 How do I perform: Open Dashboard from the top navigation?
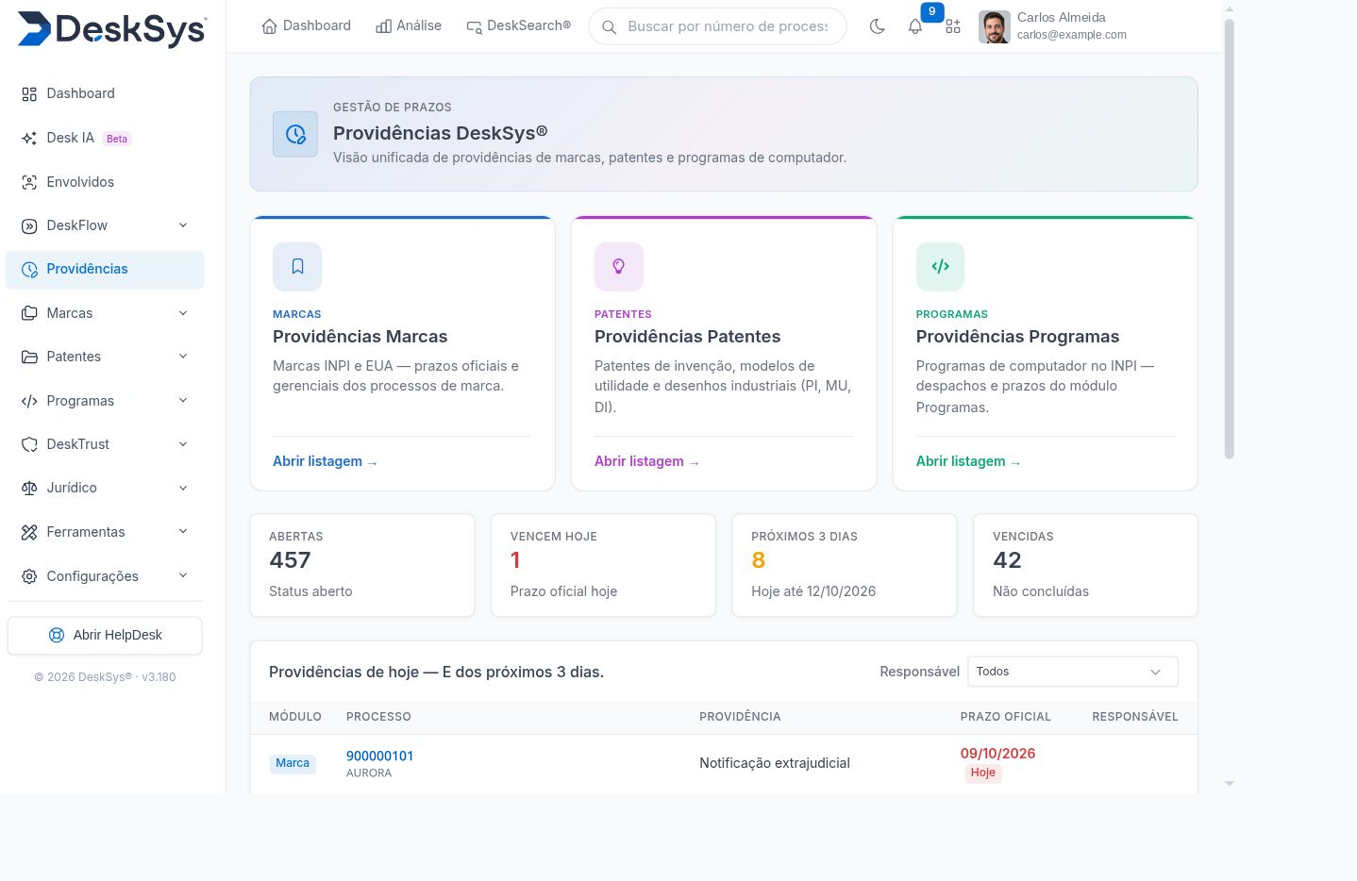pos(307,26)
